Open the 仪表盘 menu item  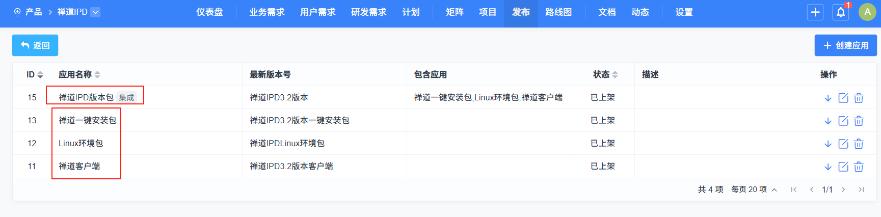pyautogui.click(x=209, y=12)
